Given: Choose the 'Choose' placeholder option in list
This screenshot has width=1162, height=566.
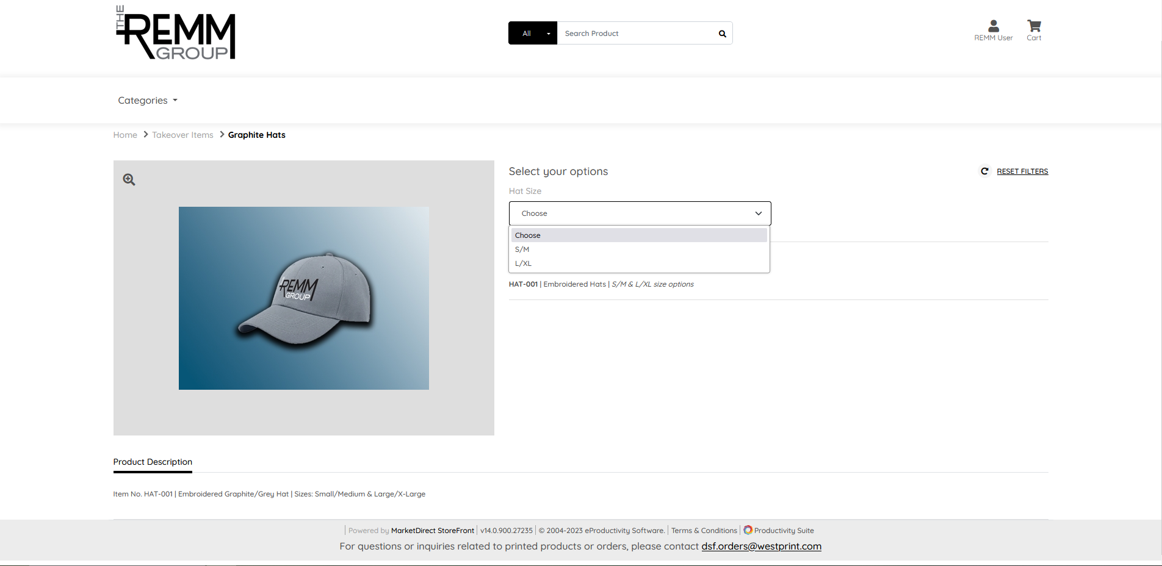Looking at the screenshot, I should tap(528, 235).
